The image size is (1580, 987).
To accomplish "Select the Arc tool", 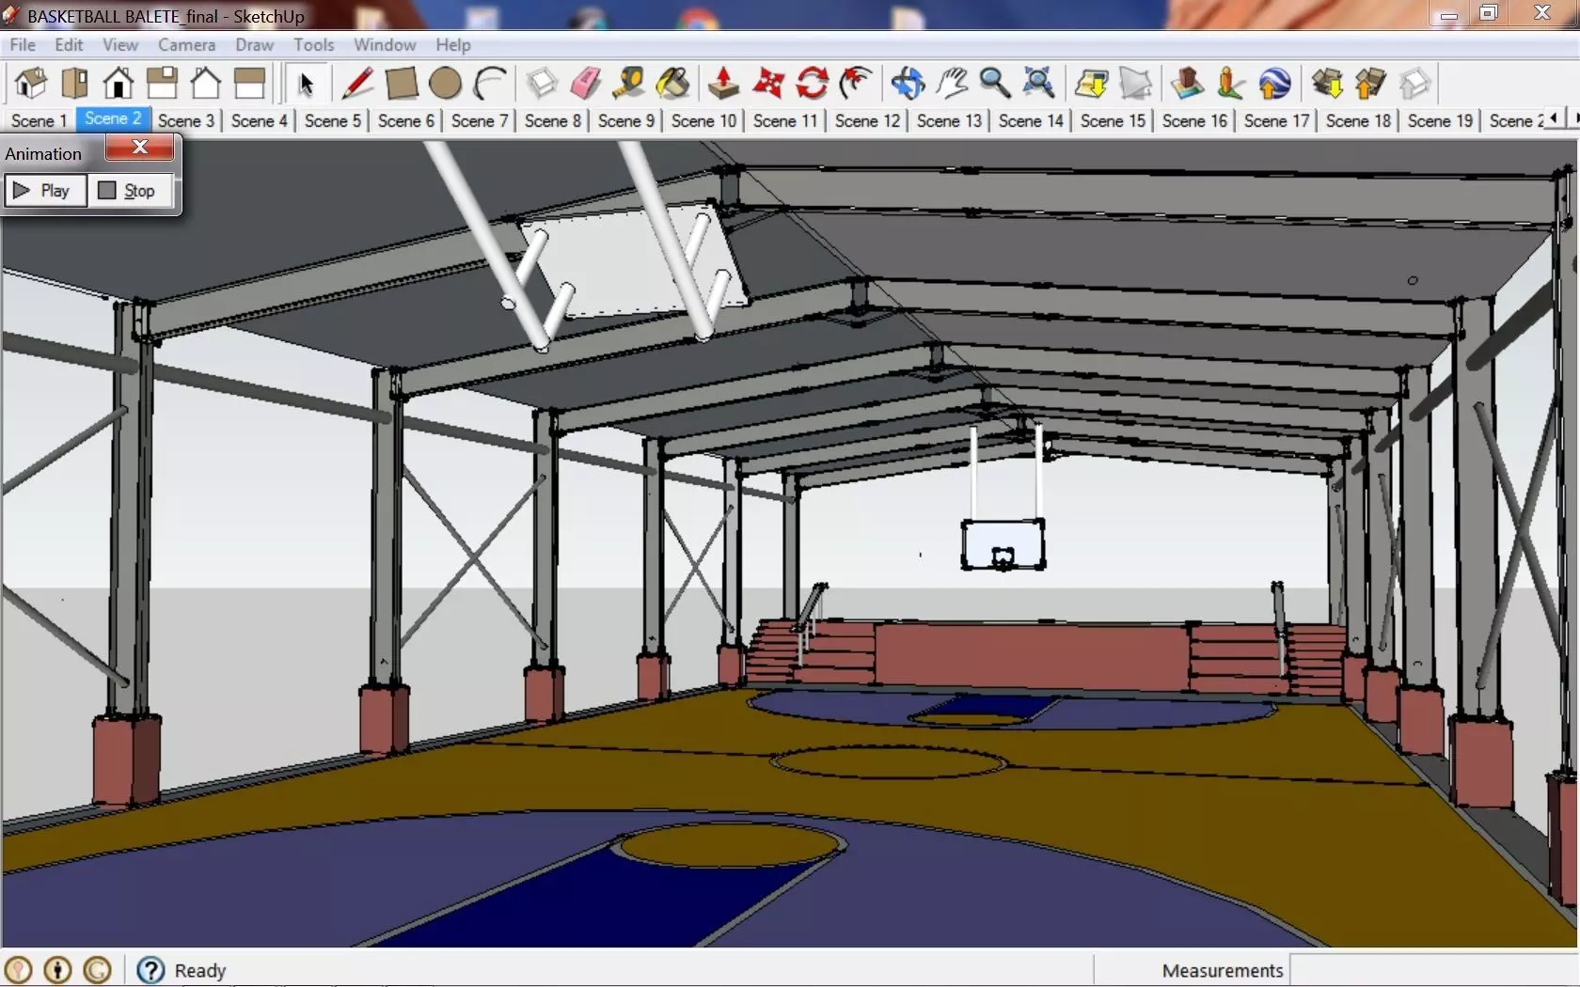I will (489, 84).
